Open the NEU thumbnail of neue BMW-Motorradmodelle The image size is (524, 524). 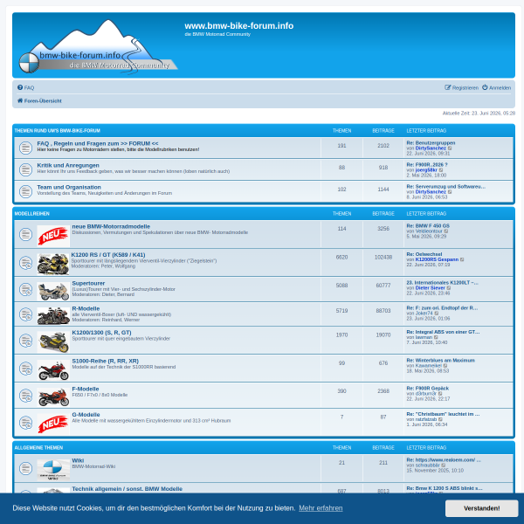[x=53, y=236]
